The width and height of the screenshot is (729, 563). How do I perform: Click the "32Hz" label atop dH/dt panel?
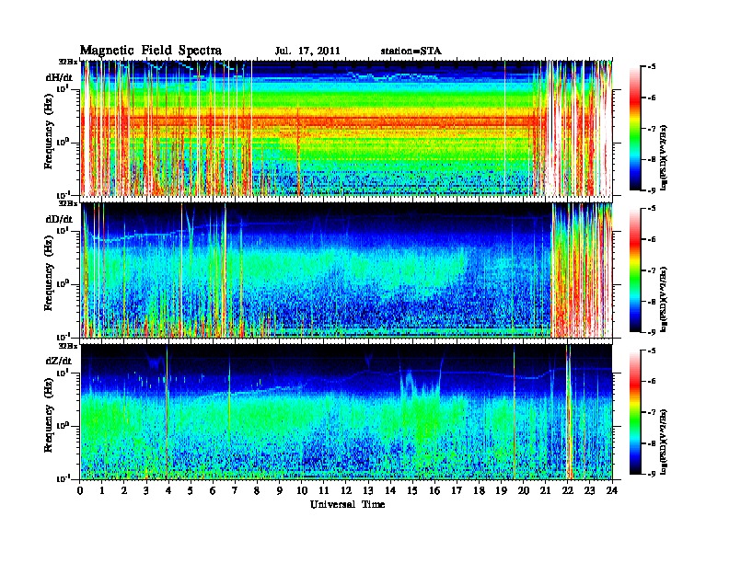(x=68, y=61)
